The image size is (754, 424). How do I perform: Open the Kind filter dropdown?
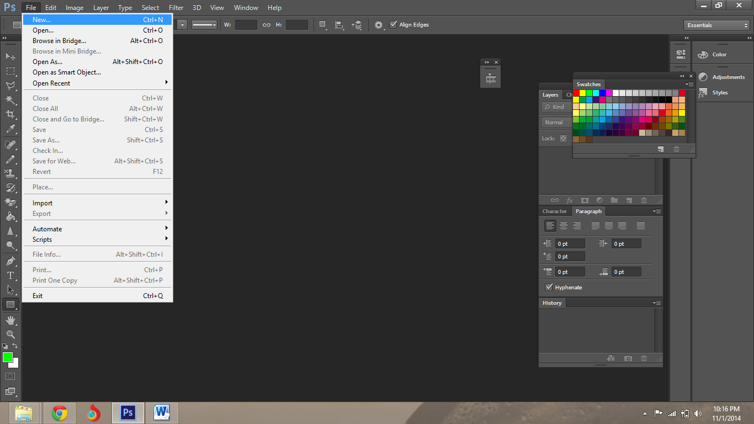pyautogui.click(x=556, y=107)
